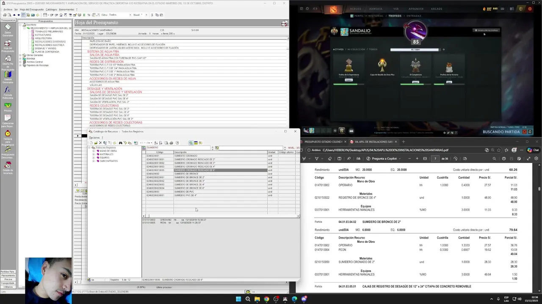Click the Catálogo horizontal scrollbar
The height and width of the screenshot is (304, 542).
point(220,216)
